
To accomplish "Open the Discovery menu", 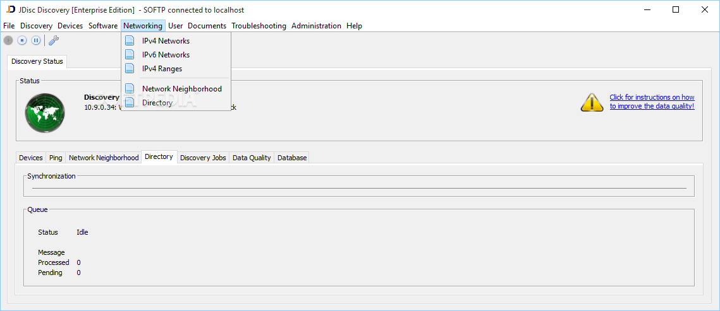I will (36, 26).
